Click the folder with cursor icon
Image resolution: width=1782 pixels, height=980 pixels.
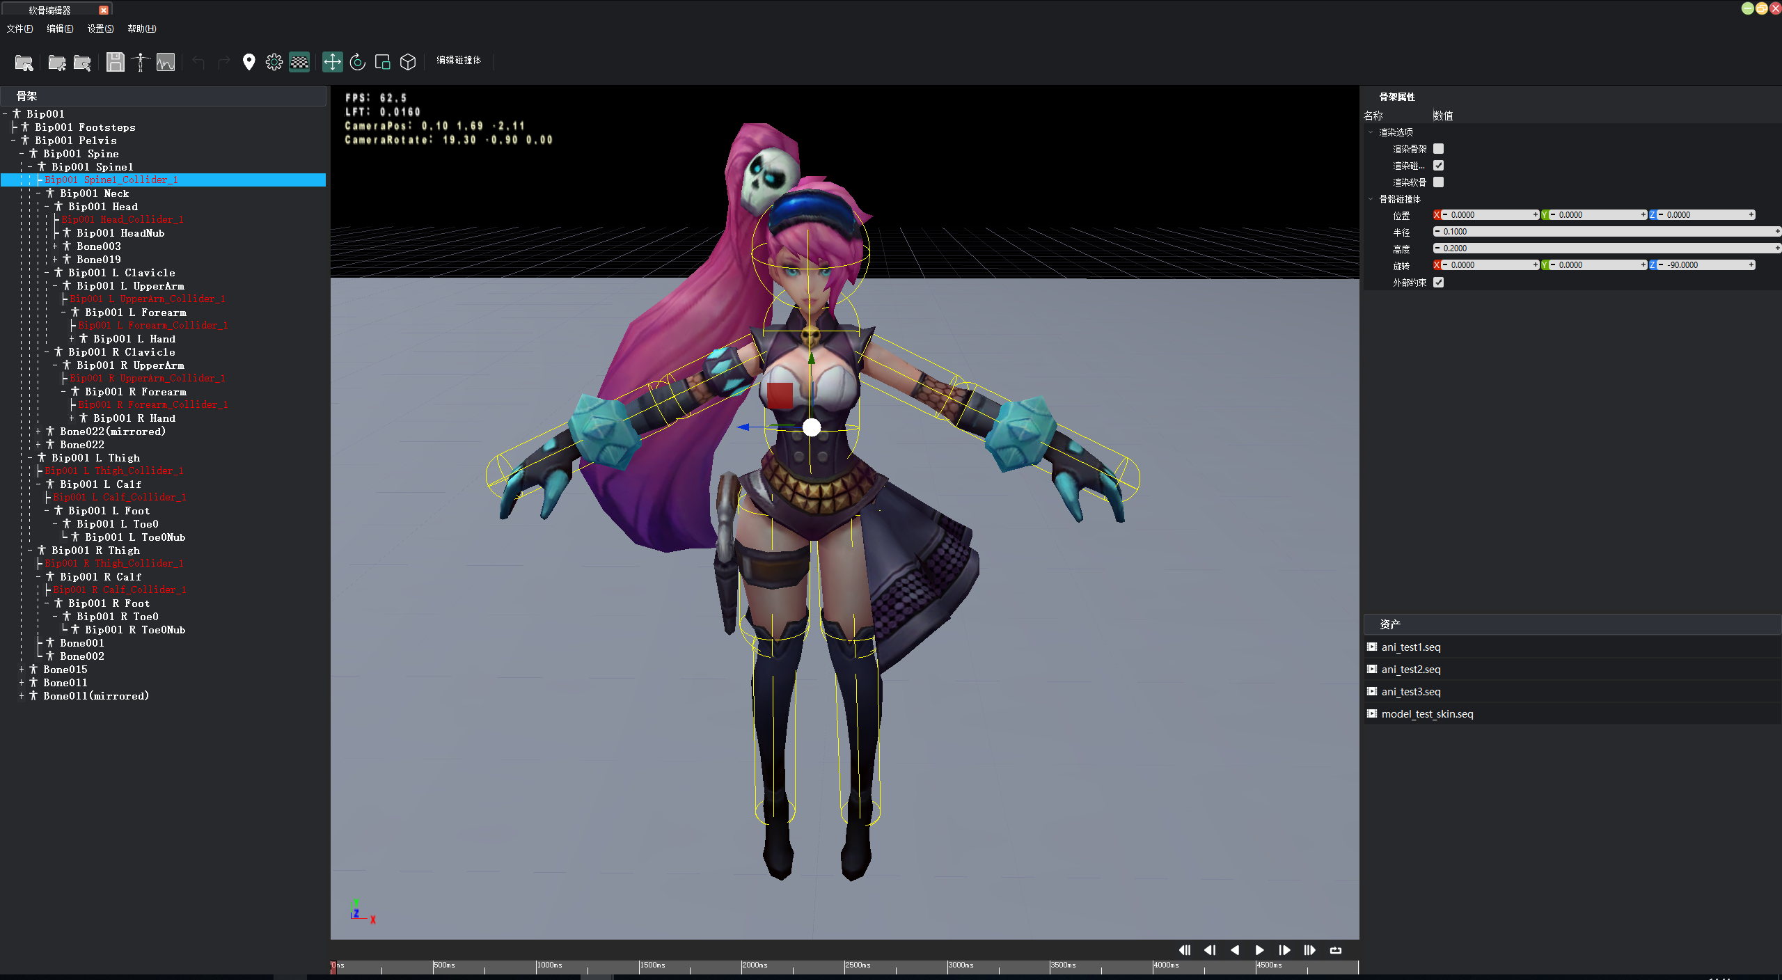point(82,63)
